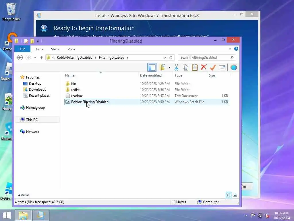Click FilteringDisabled breadcrumb in address bar

(112, 58)
